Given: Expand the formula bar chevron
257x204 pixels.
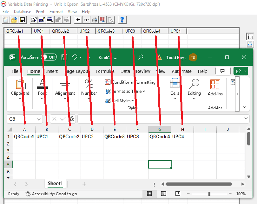Looking at the screenshot, I should point(246,118).
